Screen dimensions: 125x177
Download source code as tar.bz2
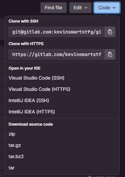(16, 156)
